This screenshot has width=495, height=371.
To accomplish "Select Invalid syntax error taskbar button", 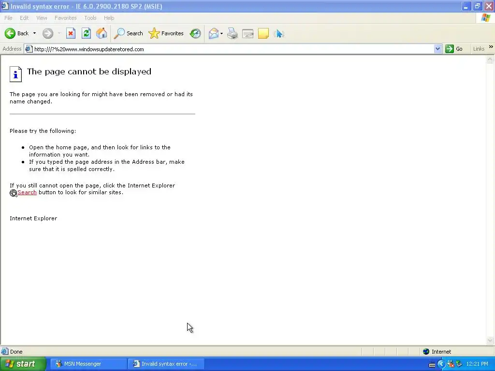I will coord(166,364).
